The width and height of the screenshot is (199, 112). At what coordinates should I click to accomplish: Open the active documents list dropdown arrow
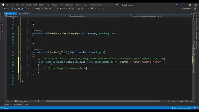(192, 13)
